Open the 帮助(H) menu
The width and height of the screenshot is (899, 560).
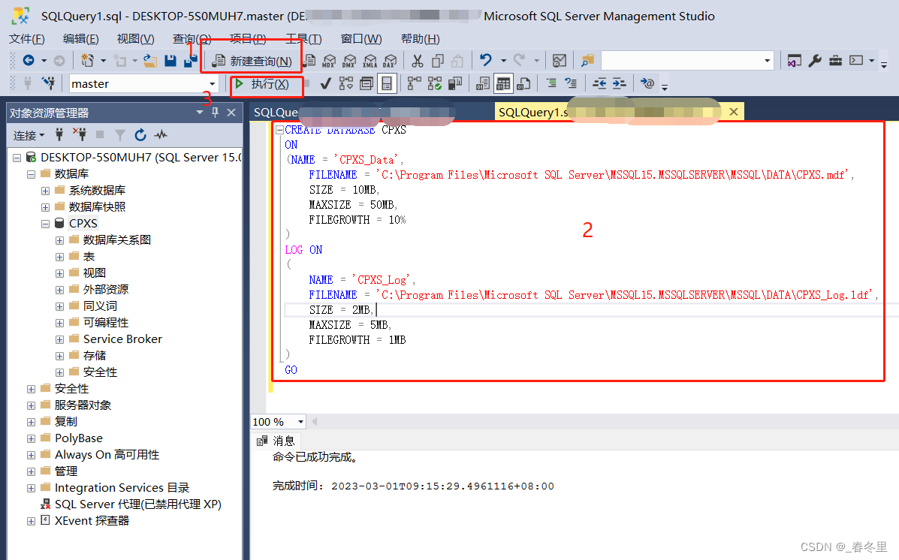pyautogui.click(x=421, y=38)
